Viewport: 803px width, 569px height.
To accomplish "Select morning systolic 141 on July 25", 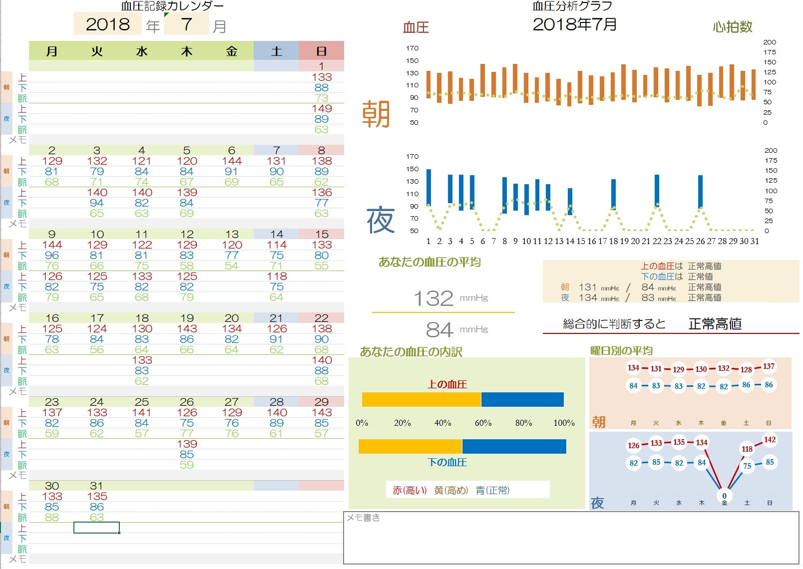I will (142, 412).
